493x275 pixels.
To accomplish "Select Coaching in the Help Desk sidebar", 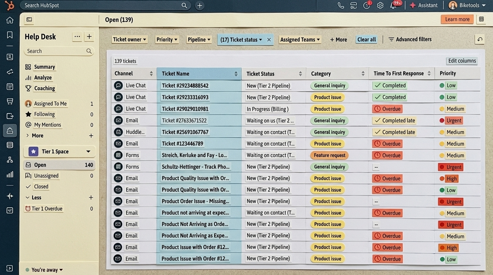I will point(44,88).
